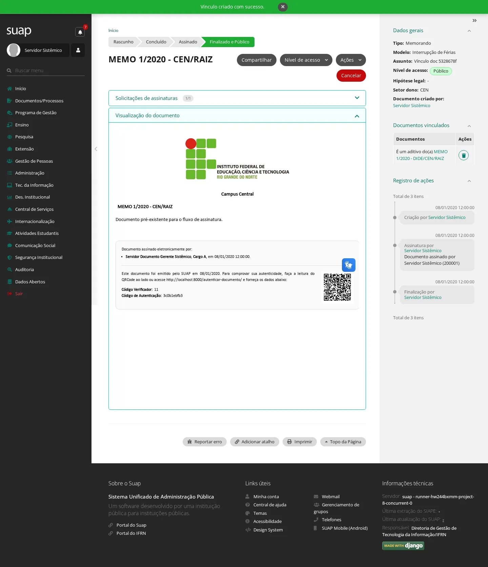
Task: Open Central de Serviços menu
Action: 34,209
